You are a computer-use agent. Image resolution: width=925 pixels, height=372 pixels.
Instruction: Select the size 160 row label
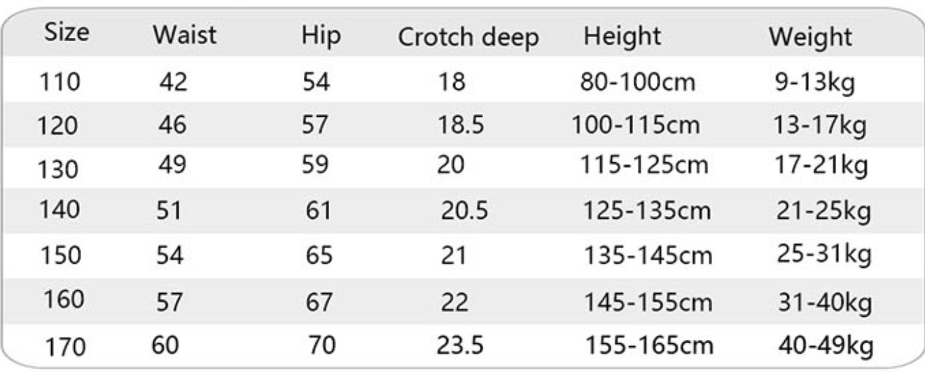point(64,299)
